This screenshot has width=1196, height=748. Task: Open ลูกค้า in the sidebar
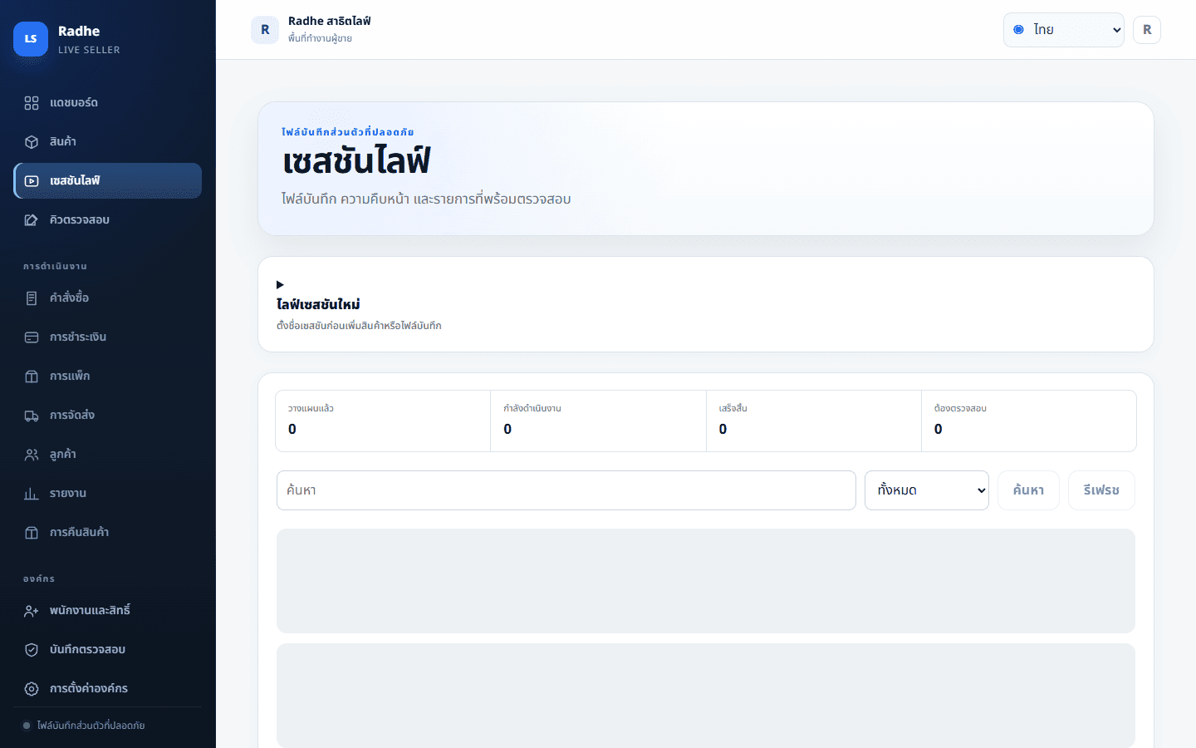(108, 455)
